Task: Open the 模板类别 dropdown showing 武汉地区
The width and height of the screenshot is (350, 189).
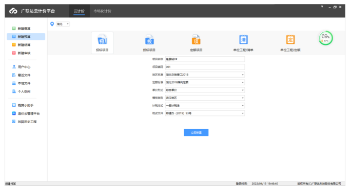Action: 205,98
